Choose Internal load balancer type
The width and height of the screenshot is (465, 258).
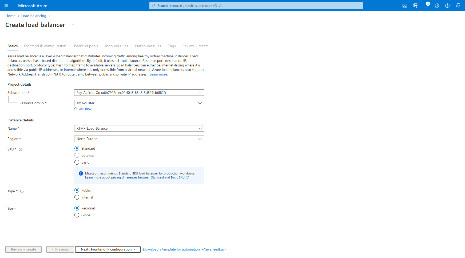click(x=77, y=197)
